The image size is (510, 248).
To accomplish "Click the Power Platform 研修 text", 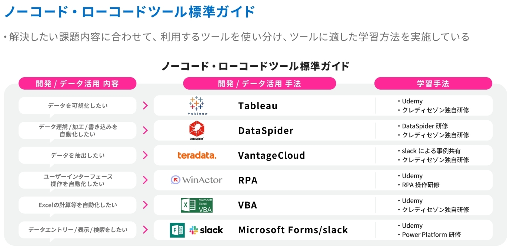I will point(431,234).
